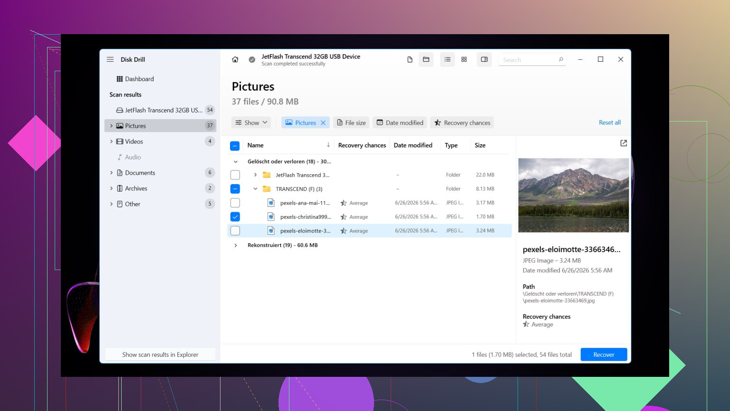Image resolution: width=730 pixels, height=411 pixels.
Task: Check the pexels-ana-mai file checkbox
Action: tap(235, 203)
